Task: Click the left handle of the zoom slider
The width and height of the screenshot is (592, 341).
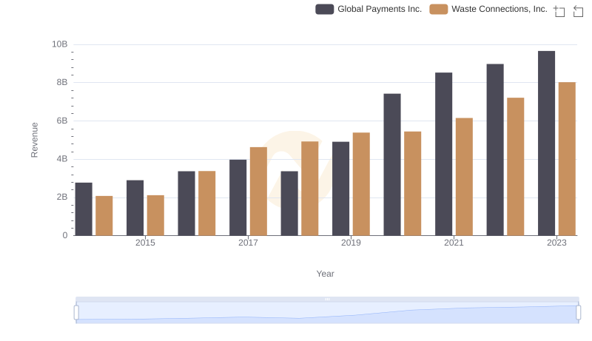Action: pyautogui.click(x=76, y=313)
